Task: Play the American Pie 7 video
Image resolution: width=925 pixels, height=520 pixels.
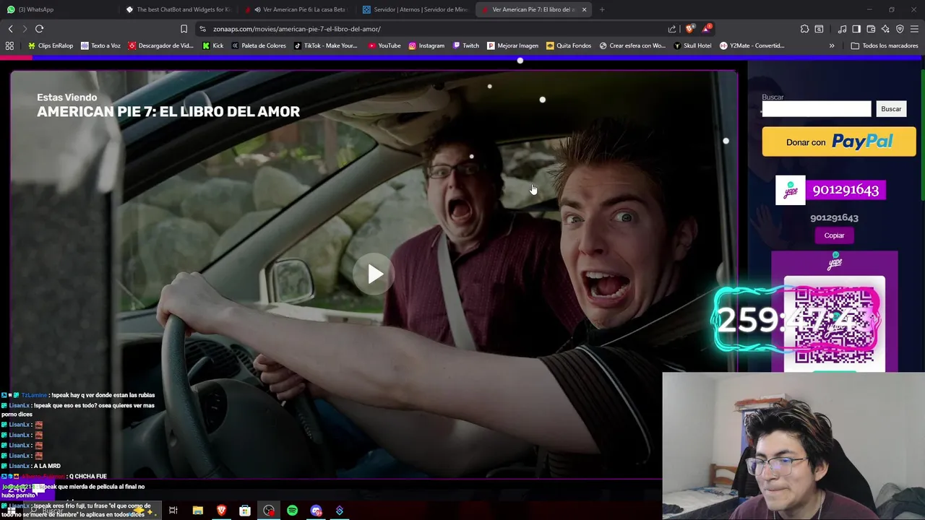Action: (x=375, y=274)
